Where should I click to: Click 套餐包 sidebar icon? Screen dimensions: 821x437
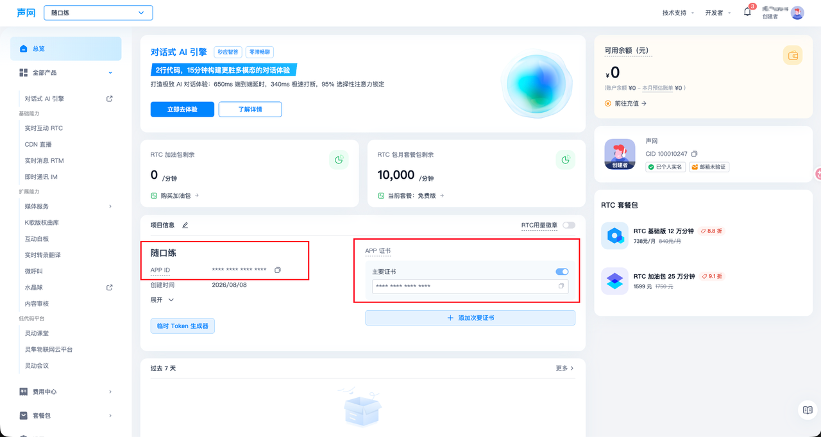(24, 416)
